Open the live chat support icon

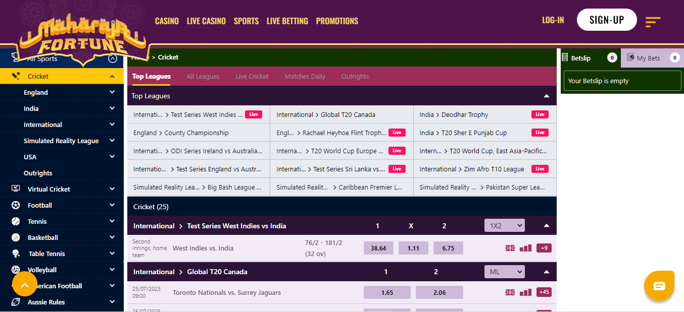(659, 286)
